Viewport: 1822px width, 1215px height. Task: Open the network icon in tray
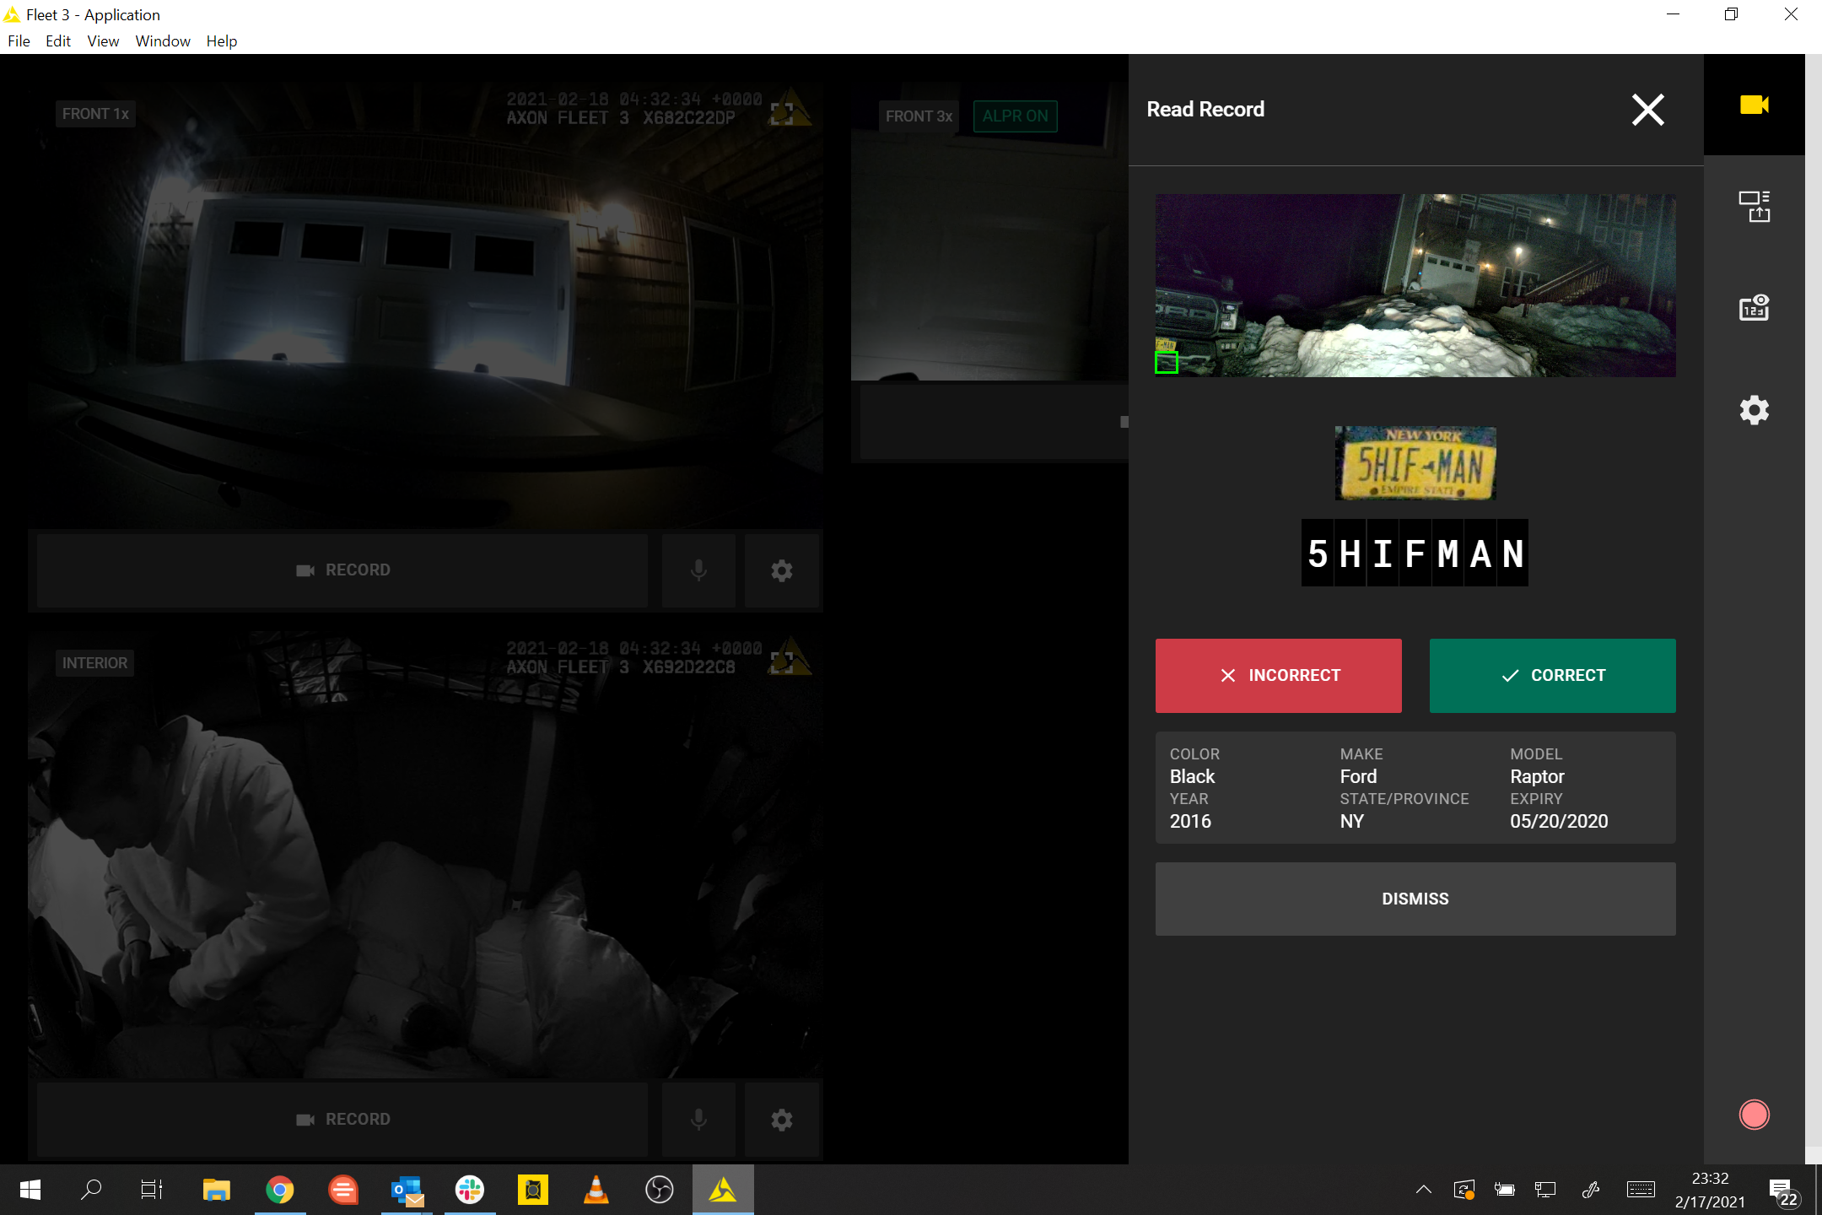pyautogui.click(x=1545, y=1190)
